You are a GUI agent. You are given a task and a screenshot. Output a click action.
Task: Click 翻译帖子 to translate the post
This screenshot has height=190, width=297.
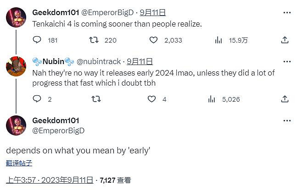[19, 163]
